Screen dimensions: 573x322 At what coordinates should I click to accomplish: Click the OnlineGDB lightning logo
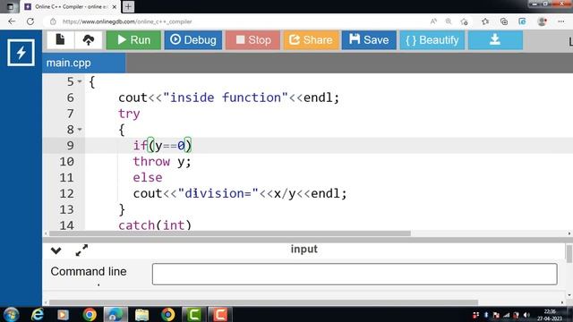tap(21, 53)
